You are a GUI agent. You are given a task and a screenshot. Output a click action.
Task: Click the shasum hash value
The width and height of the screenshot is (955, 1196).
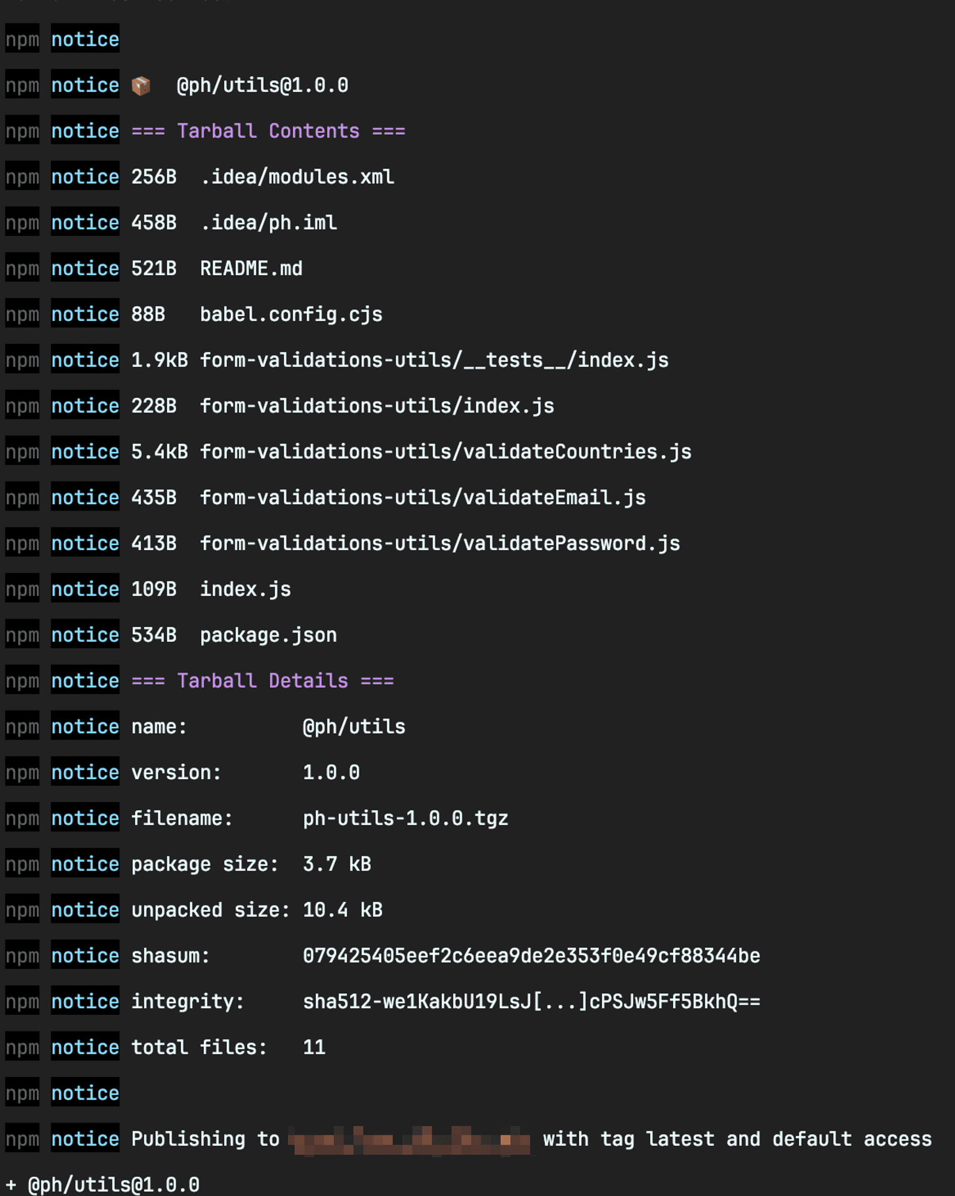pos(531,956)
